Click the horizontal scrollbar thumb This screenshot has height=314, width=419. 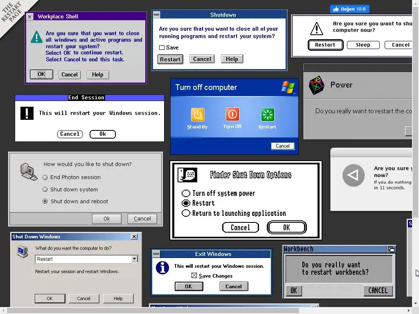(153, 311)
